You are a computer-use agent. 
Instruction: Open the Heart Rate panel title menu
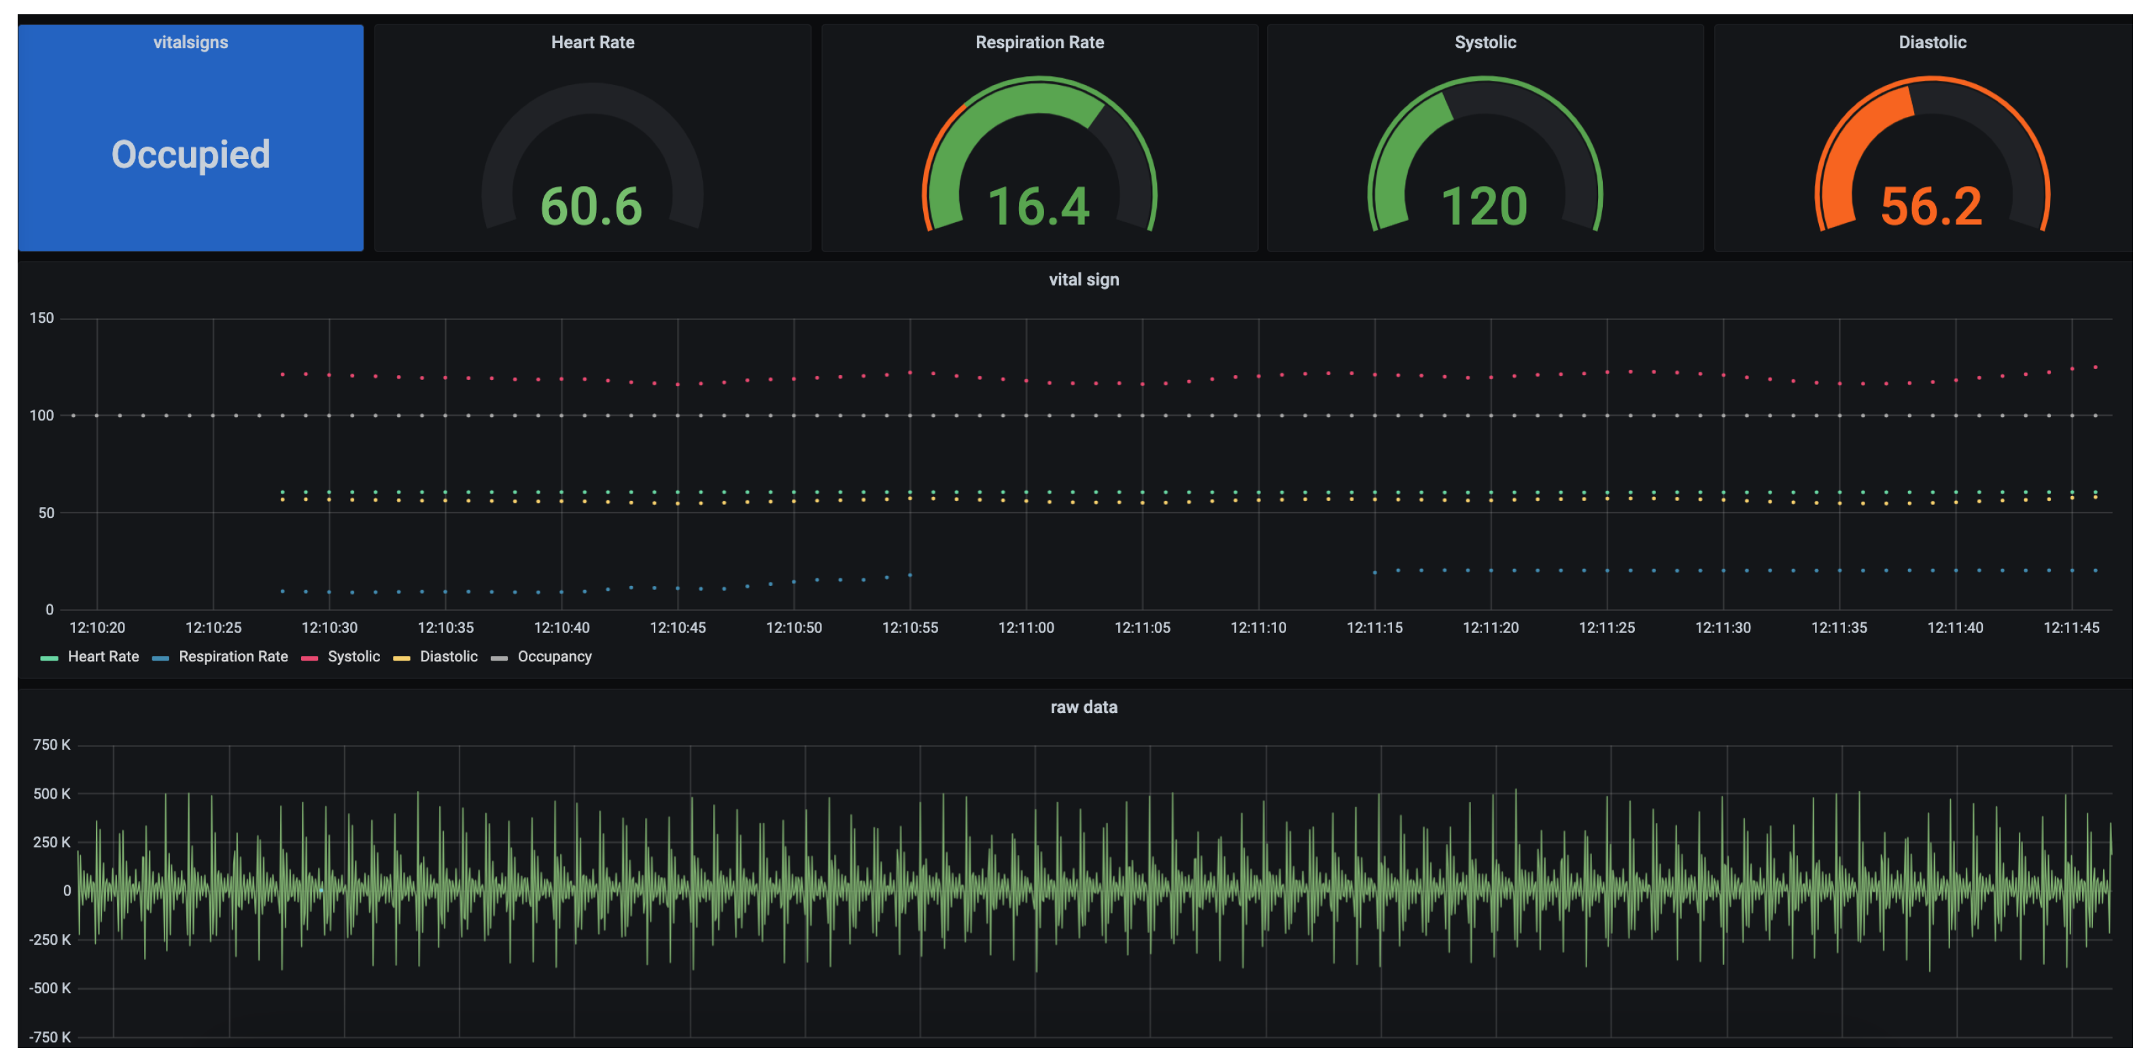(x=592, y=43)
